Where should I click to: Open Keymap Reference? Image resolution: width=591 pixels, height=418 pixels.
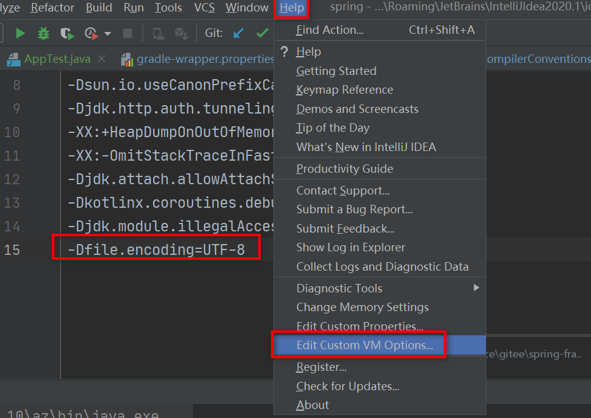coord(380,89)
